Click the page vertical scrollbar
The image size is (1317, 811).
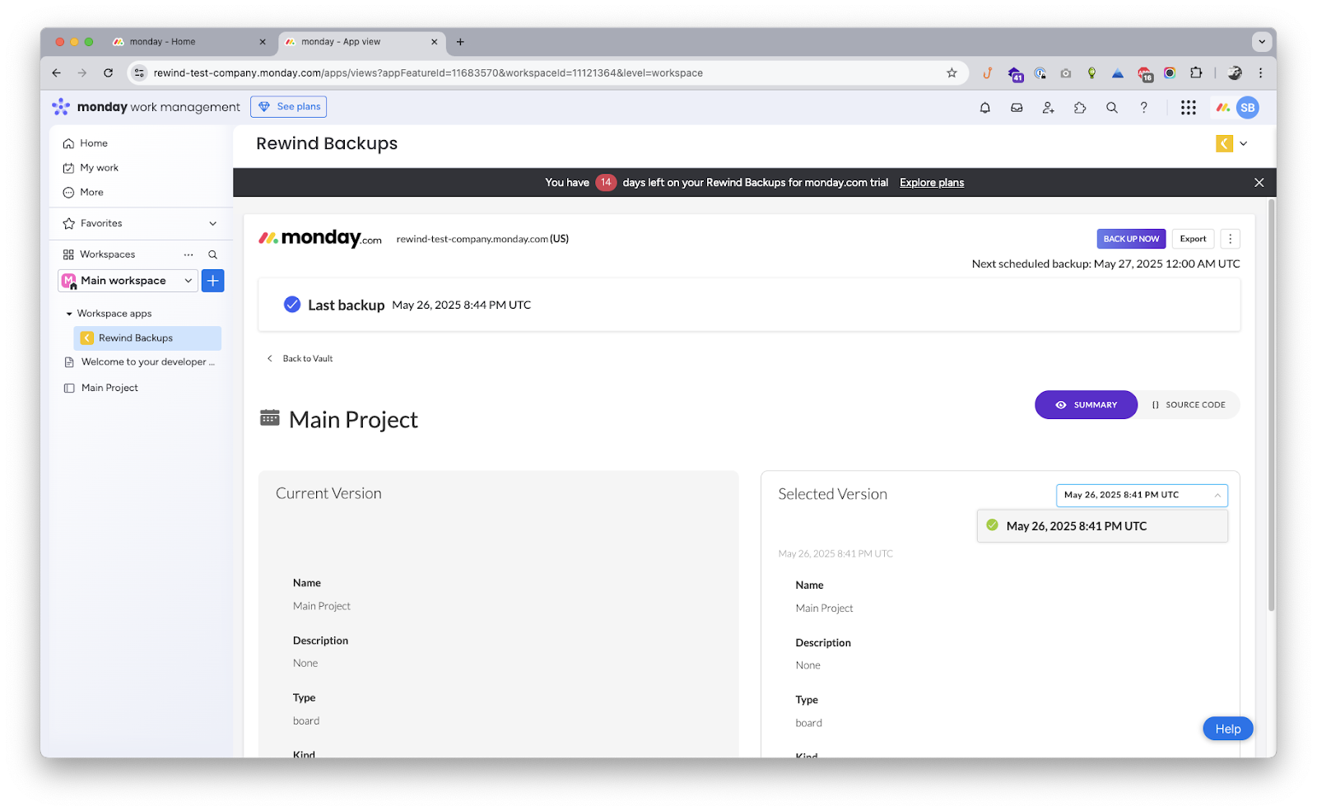(1271, 403)
